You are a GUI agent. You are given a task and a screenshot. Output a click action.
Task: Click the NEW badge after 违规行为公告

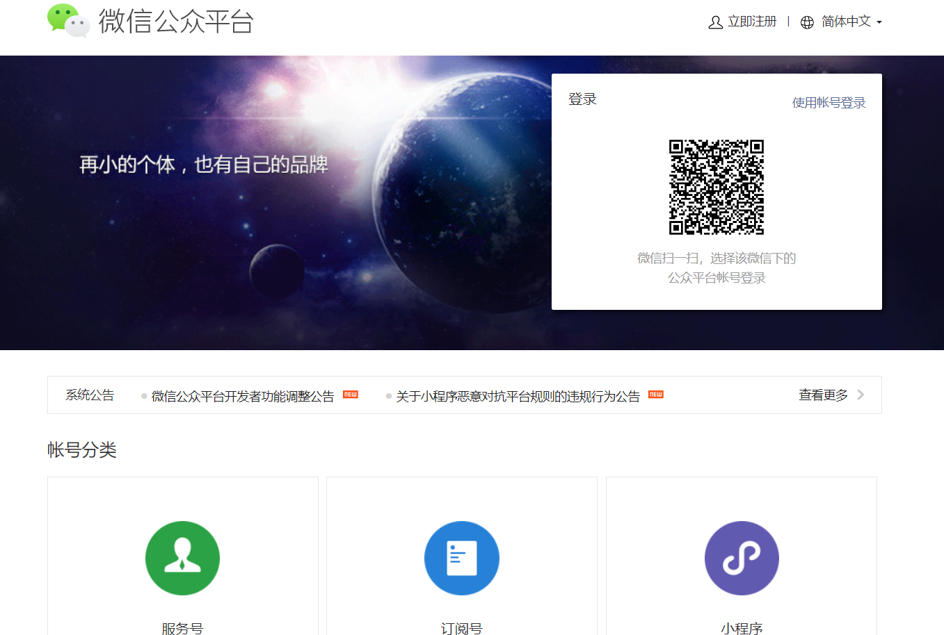pyautogui.click(x=656, y=395)
